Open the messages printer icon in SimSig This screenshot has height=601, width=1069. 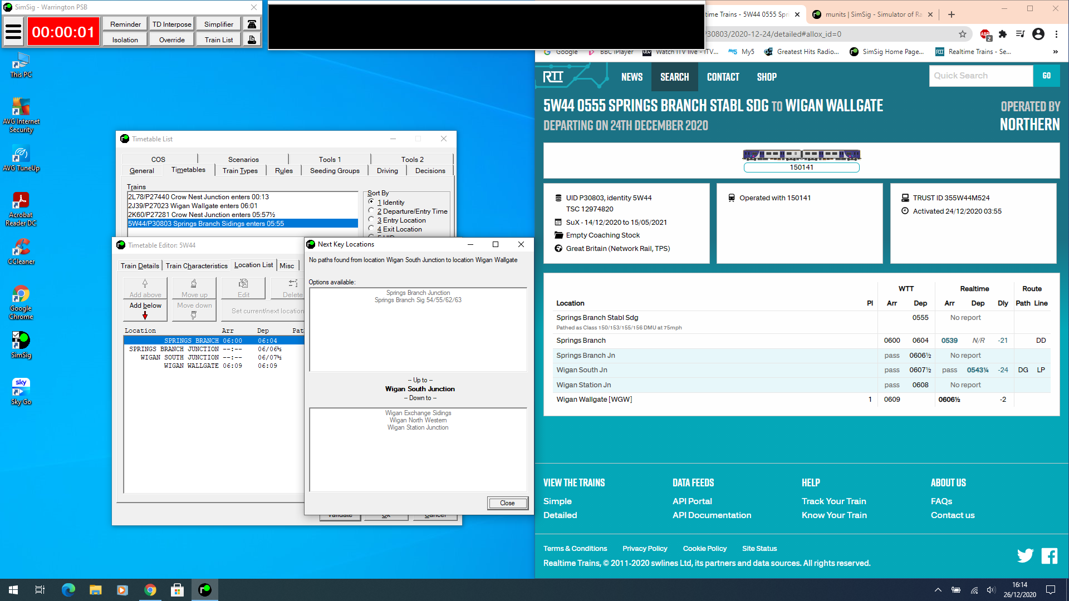(x=252, y=40)
